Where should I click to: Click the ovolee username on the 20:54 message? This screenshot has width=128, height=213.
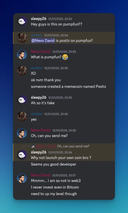(36, 35)
